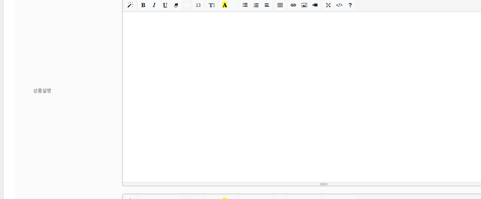
Task: Open the line height menu
Action: (x=212, y=5)
